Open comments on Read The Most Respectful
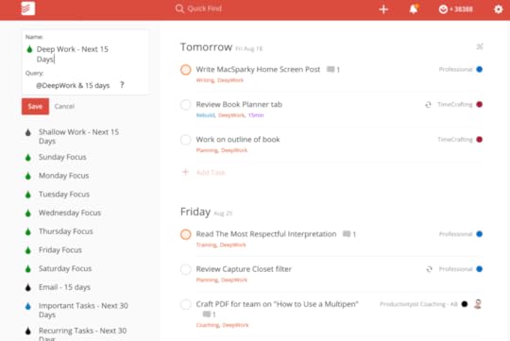The width and height of the screenshot is (510, 341). point(349,234)
